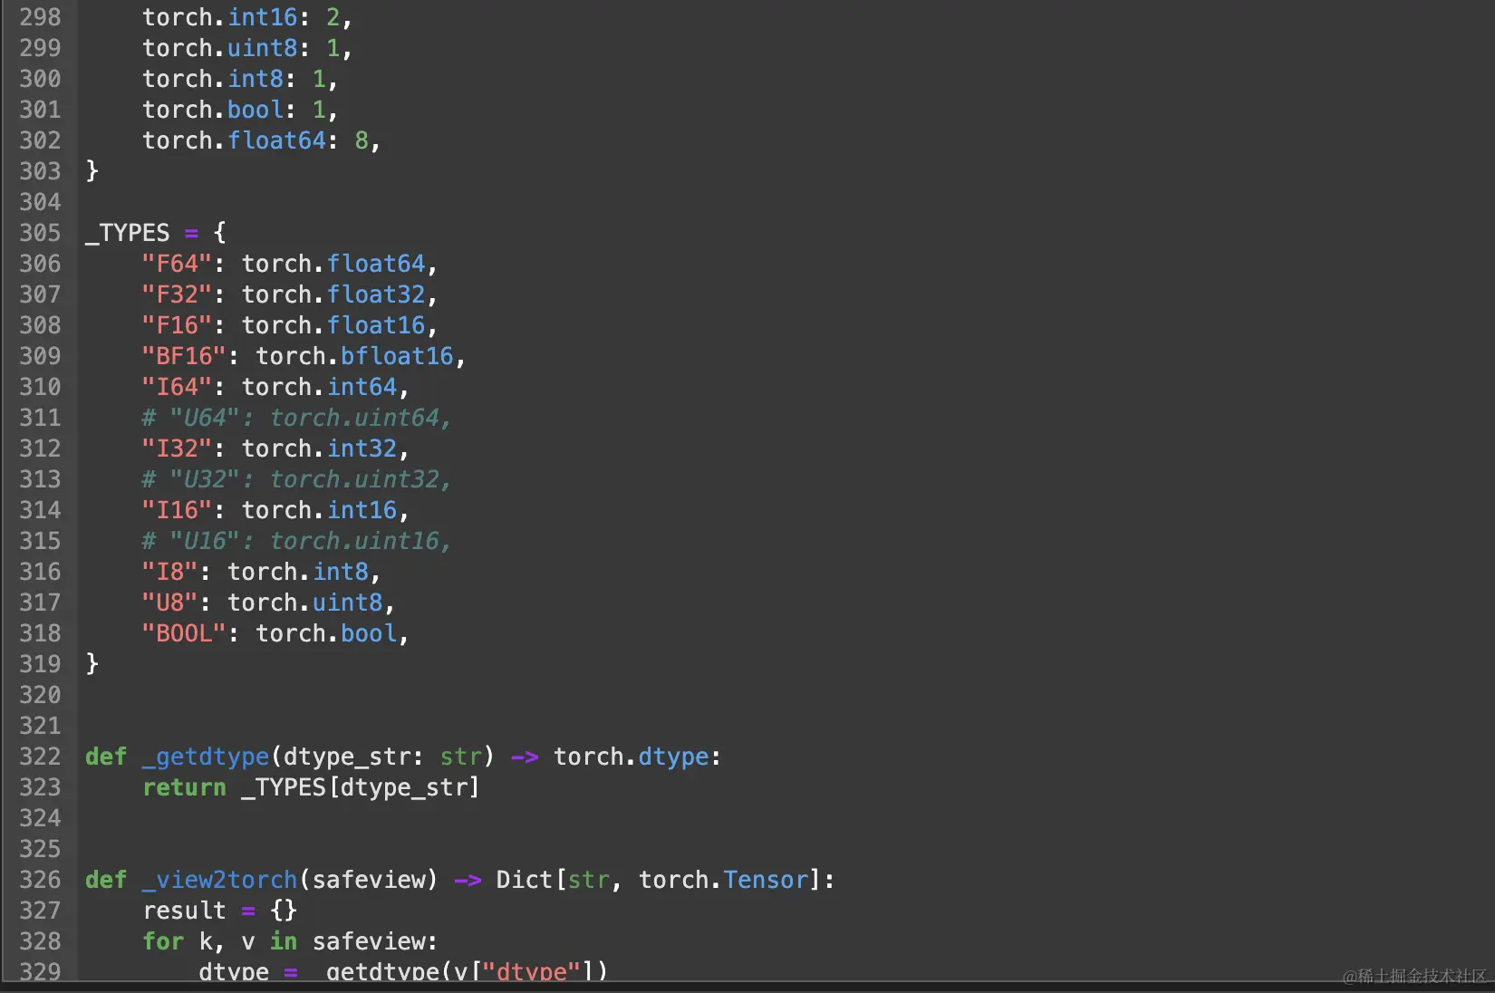Image resolution: width=1495 pixels, height=993 pixels.
Task: Click the value 8 on line 302
Action: click(x=362, y=140)
